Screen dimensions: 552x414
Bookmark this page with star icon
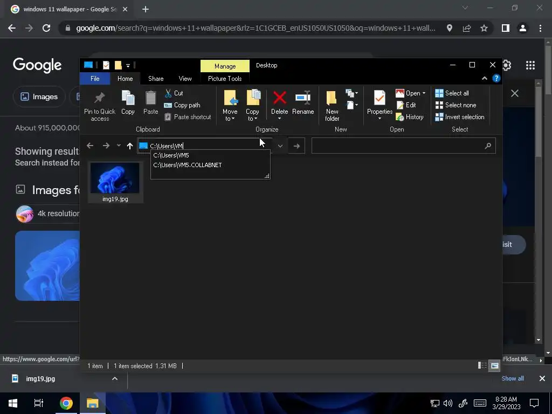pyautogui.click(x=484, y=28)
